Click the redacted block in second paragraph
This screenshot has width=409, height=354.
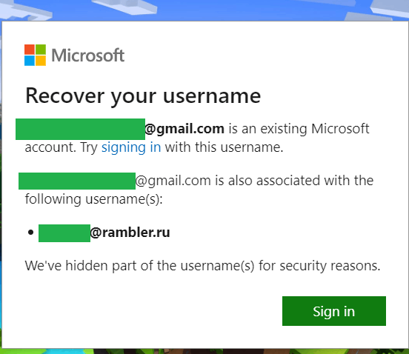(77, 181)
